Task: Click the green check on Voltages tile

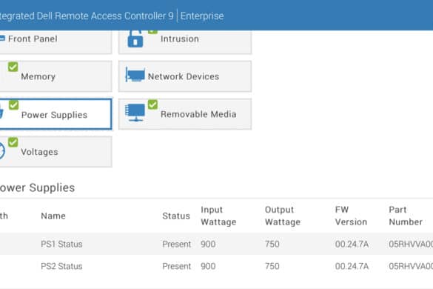Action: (x=13, y=142)
